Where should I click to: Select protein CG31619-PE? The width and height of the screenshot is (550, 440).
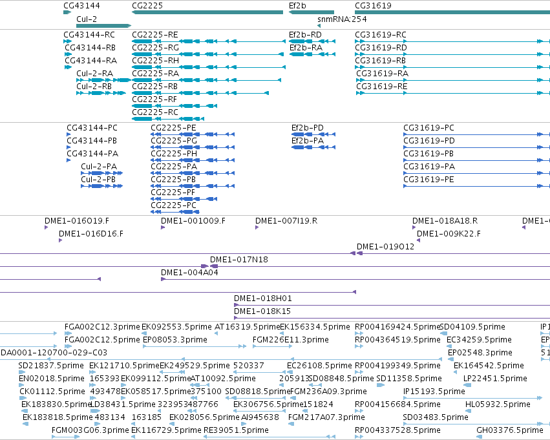pos(428,180)
